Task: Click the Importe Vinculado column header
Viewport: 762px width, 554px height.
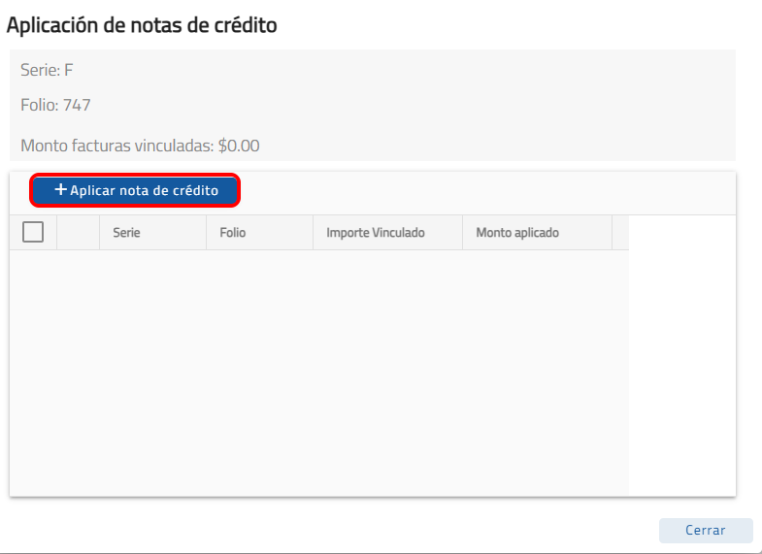Action: point(376,233)
